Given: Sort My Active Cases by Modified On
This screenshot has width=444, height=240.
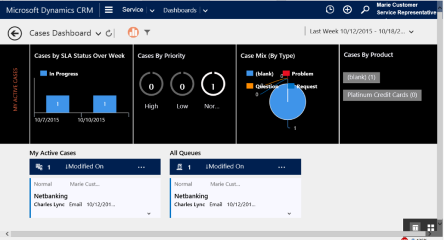Looking at the screenshot, I should 84,167.
